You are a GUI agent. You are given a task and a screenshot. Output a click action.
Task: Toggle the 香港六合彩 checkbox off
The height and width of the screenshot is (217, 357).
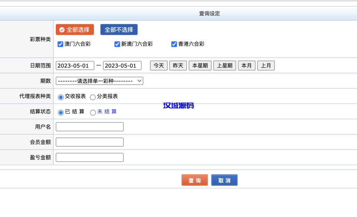tap(174, 44)
